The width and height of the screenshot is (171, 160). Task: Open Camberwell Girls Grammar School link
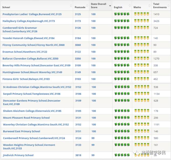click(20, 30)
